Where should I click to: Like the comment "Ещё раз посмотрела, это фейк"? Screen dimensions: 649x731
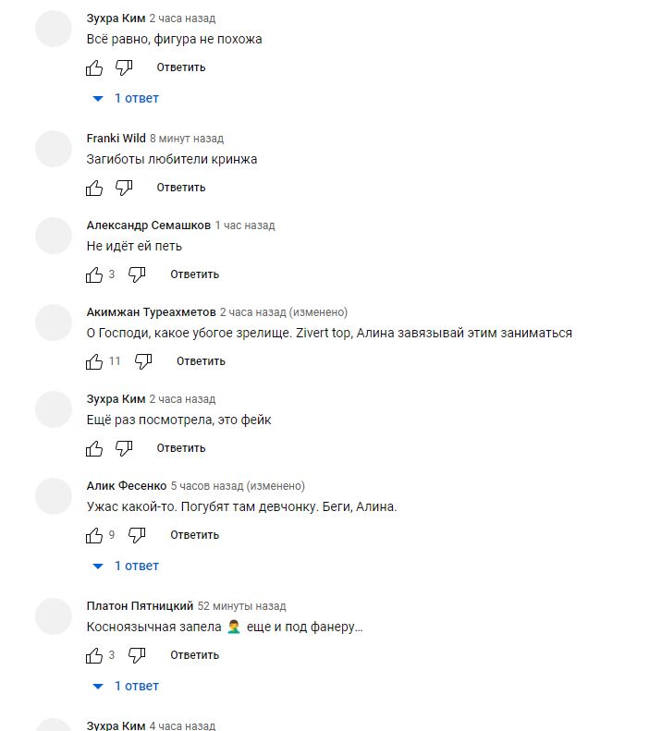point(94,448)
